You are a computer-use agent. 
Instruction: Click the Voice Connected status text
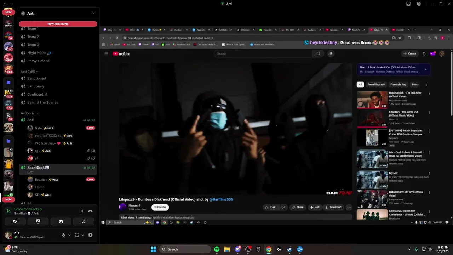(x=28, y=209)
